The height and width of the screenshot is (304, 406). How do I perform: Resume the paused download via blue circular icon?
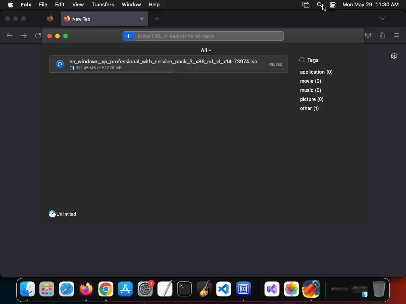point(60,64)
